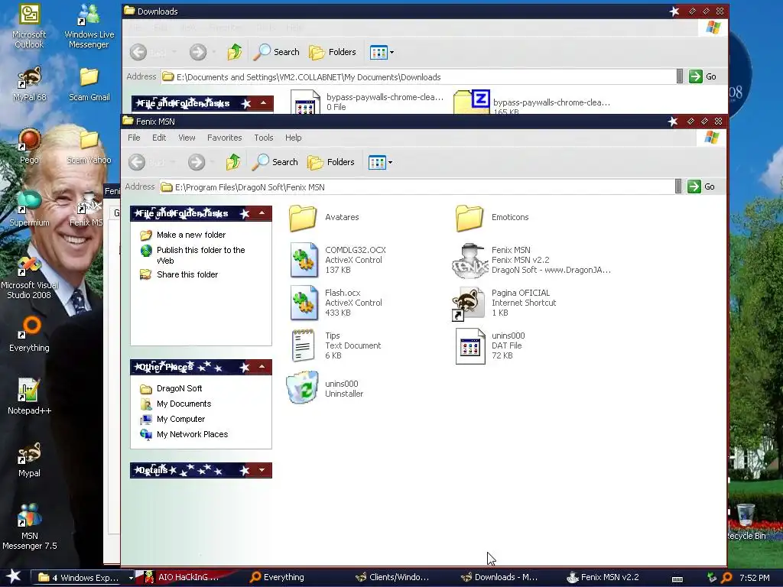Screen dimensions: 783x587
Task: Click Forward arrow in Downloads window
Action: point(198,52)
